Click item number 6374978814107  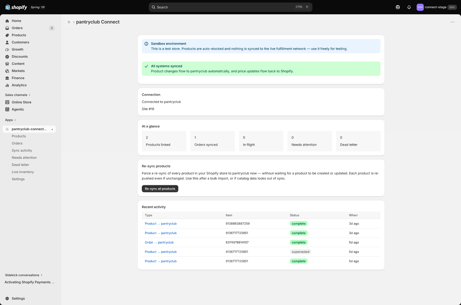(x=237, y=242)
